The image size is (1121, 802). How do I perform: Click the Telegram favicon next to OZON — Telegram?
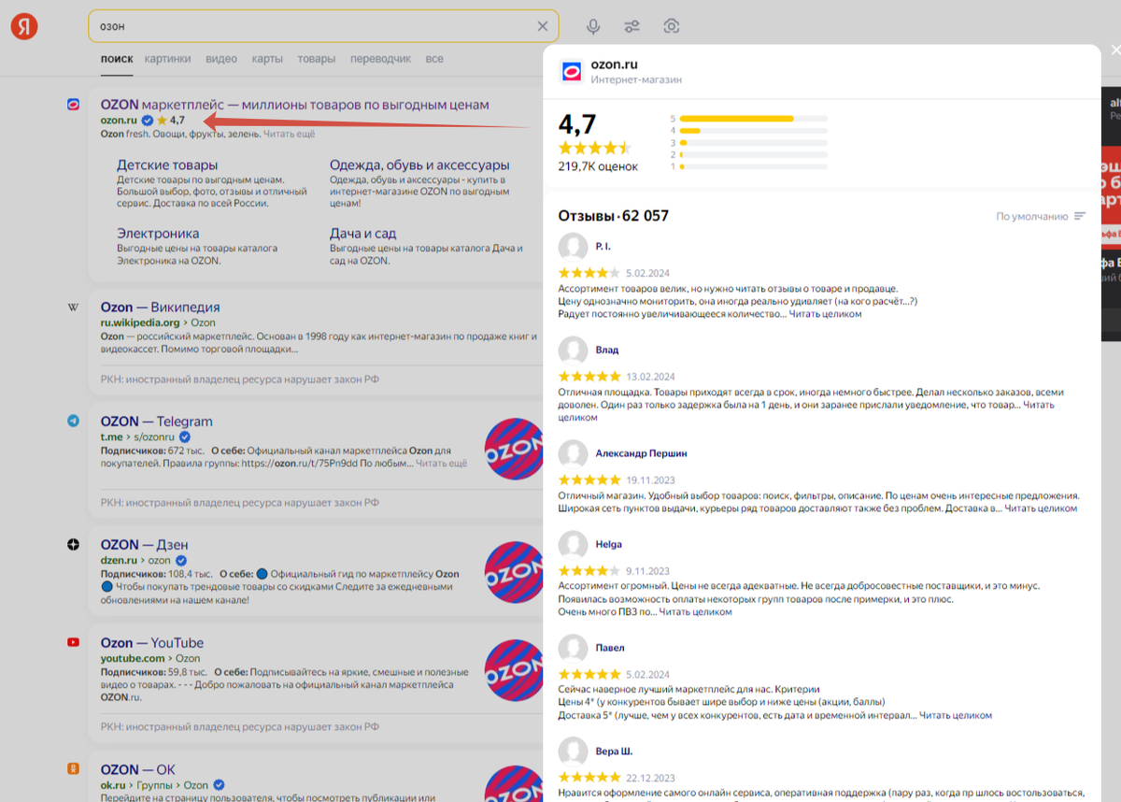point(74,422)
